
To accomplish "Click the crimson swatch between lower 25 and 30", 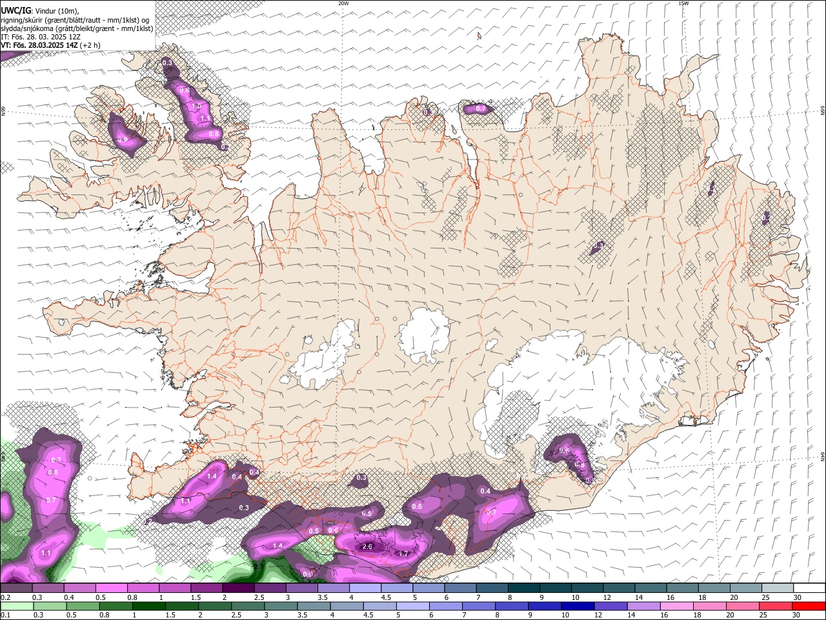I will [775, 606].
